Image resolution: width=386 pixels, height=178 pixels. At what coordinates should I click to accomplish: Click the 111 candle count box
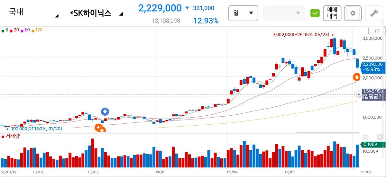click(x=377, y=31)
